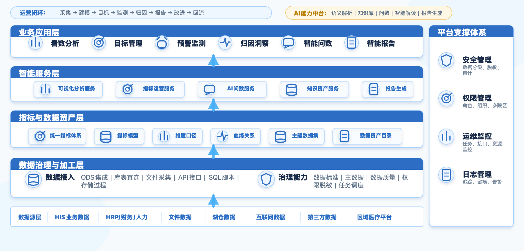The width and height of the screenshot is (524, 251).
Task: Click the 看数分析 bar chart icon
Action: point(35,43)
